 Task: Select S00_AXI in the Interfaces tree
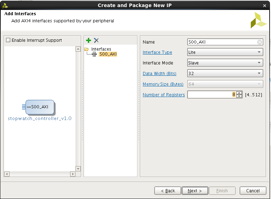pyautogui.click(x=108, y=54)
